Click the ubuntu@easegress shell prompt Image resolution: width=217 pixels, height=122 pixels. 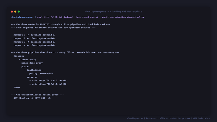click(21, 17)
